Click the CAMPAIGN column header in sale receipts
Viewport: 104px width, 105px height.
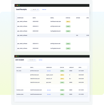[x=49, y=67]
